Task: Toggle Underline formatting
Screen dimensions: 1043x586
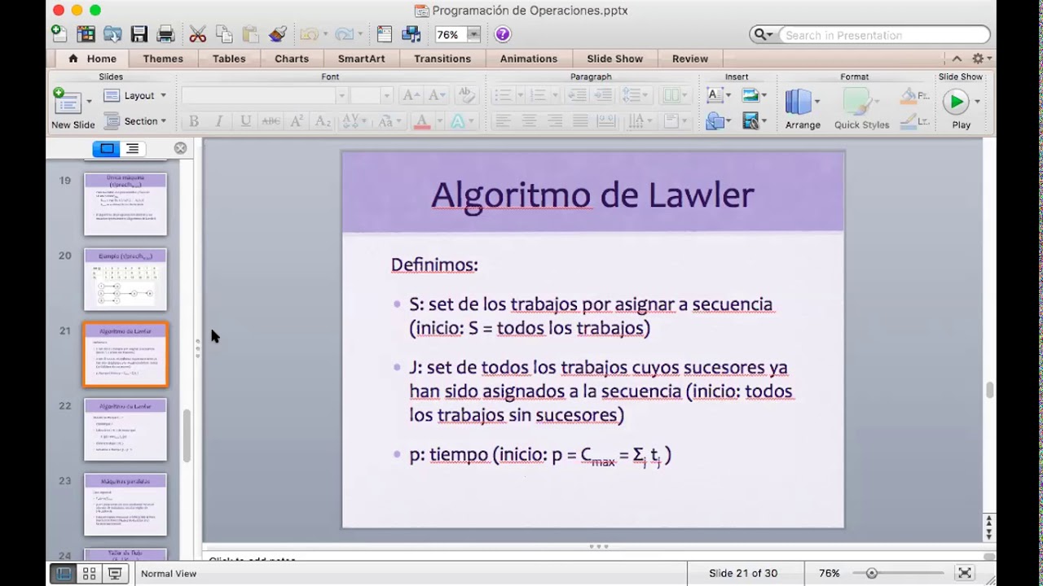Action: click(245, 121)
